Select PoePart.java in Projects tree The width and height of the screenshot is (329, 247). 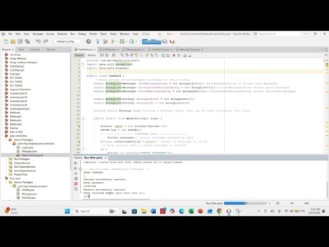click(x=29, y=198)
